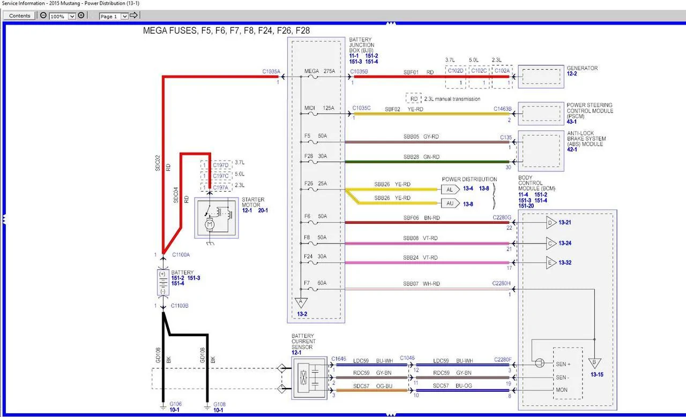Click the AL off-page arrow symbol

click(450, 189)
